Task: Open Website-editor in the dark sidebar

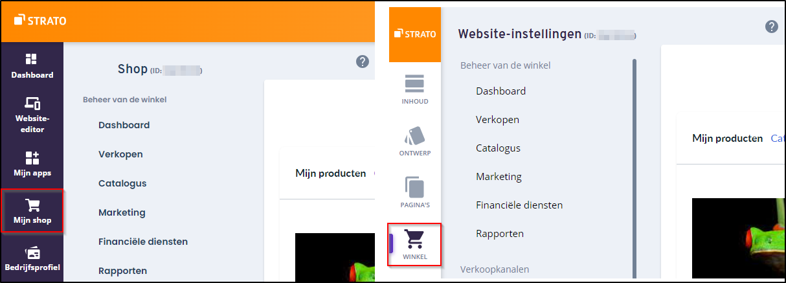Action: (x=32, y=114)
